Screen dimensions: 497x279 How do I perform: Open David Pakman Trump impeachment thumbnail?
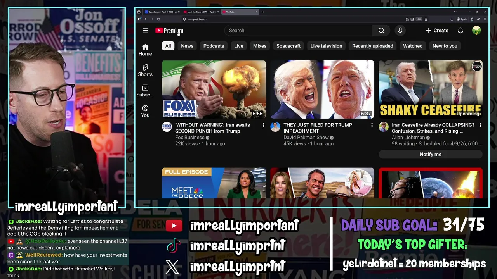pos(322,90)
